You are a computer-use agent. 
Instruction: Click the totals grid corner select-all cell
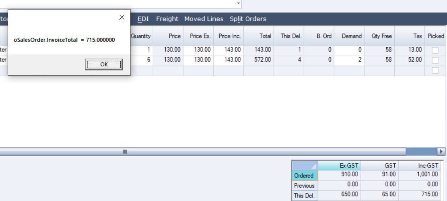tap(305, 165)
